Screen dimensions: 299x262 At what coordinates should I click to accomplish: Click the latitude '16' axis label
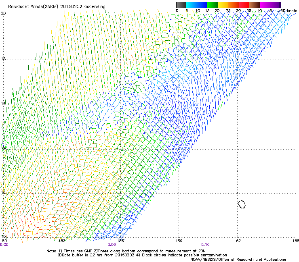[3, 104]
